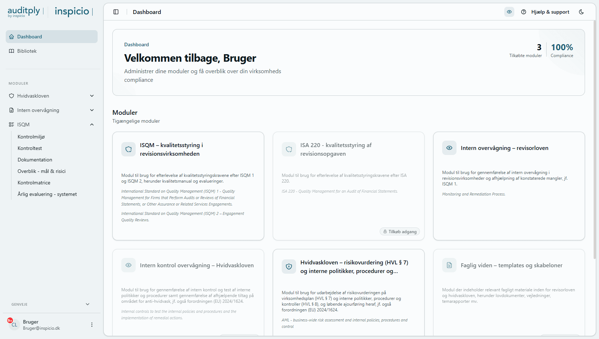Click the Hvidvaskloven shield icon in sidebar

pos(11,96)
